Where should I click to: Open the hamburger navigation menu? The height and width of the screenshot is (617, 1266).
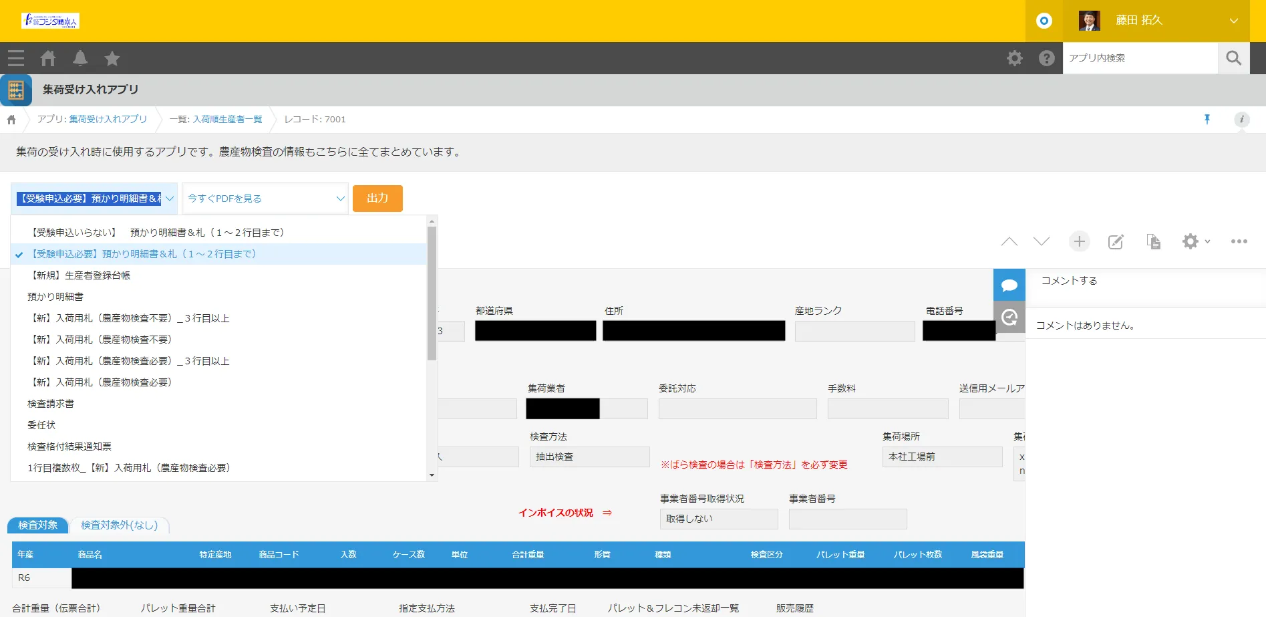tap(16, 58)
